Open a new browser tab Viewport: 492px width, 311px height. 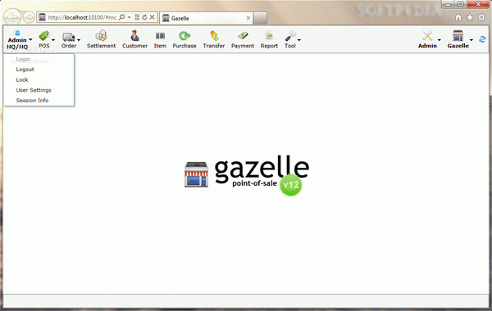tap(260, 18)
